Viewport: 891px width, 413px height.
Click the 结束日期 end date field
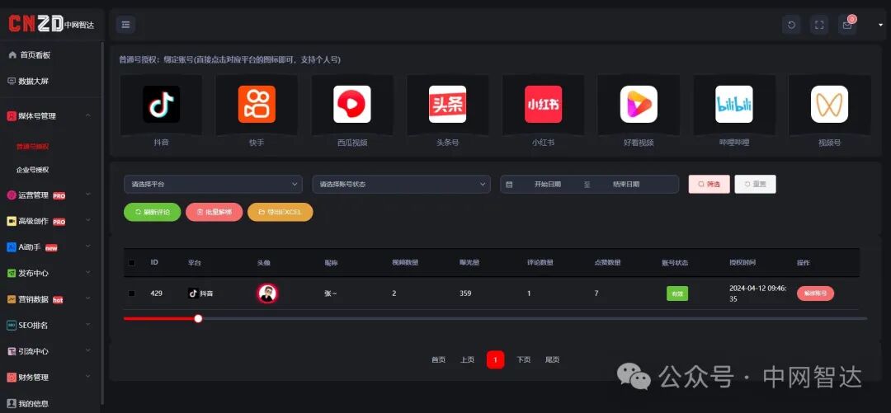[626, 185]
